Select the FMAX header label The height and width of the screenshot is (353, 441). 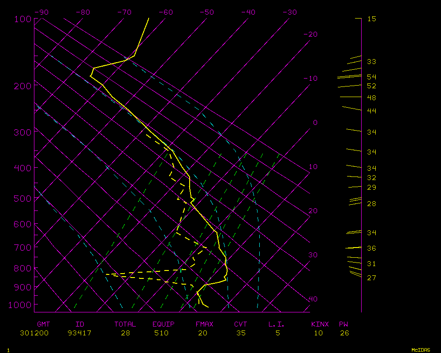point(204,324)
